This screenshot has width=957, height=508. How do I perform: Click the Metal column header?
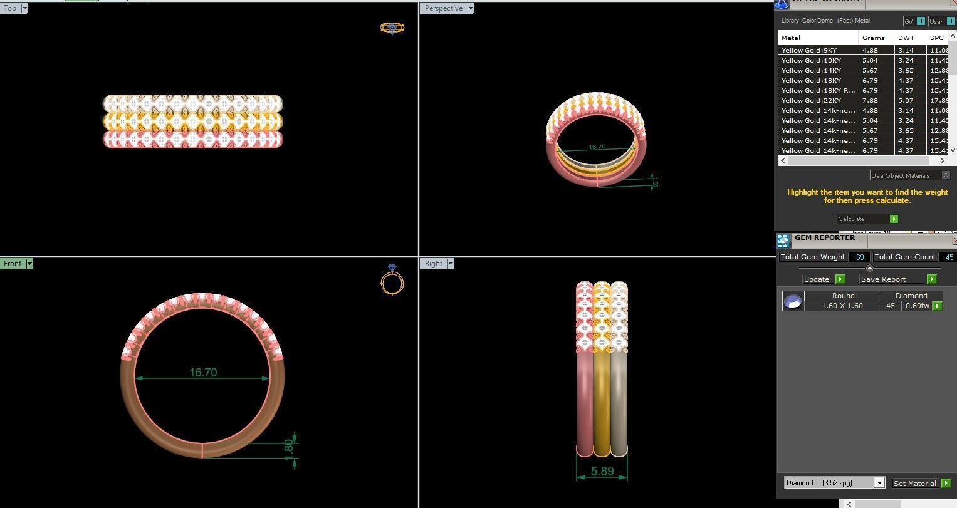click(818, 38)
